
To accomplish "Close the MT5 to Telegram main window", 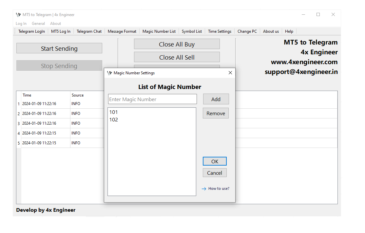I will tap(333, 14).
